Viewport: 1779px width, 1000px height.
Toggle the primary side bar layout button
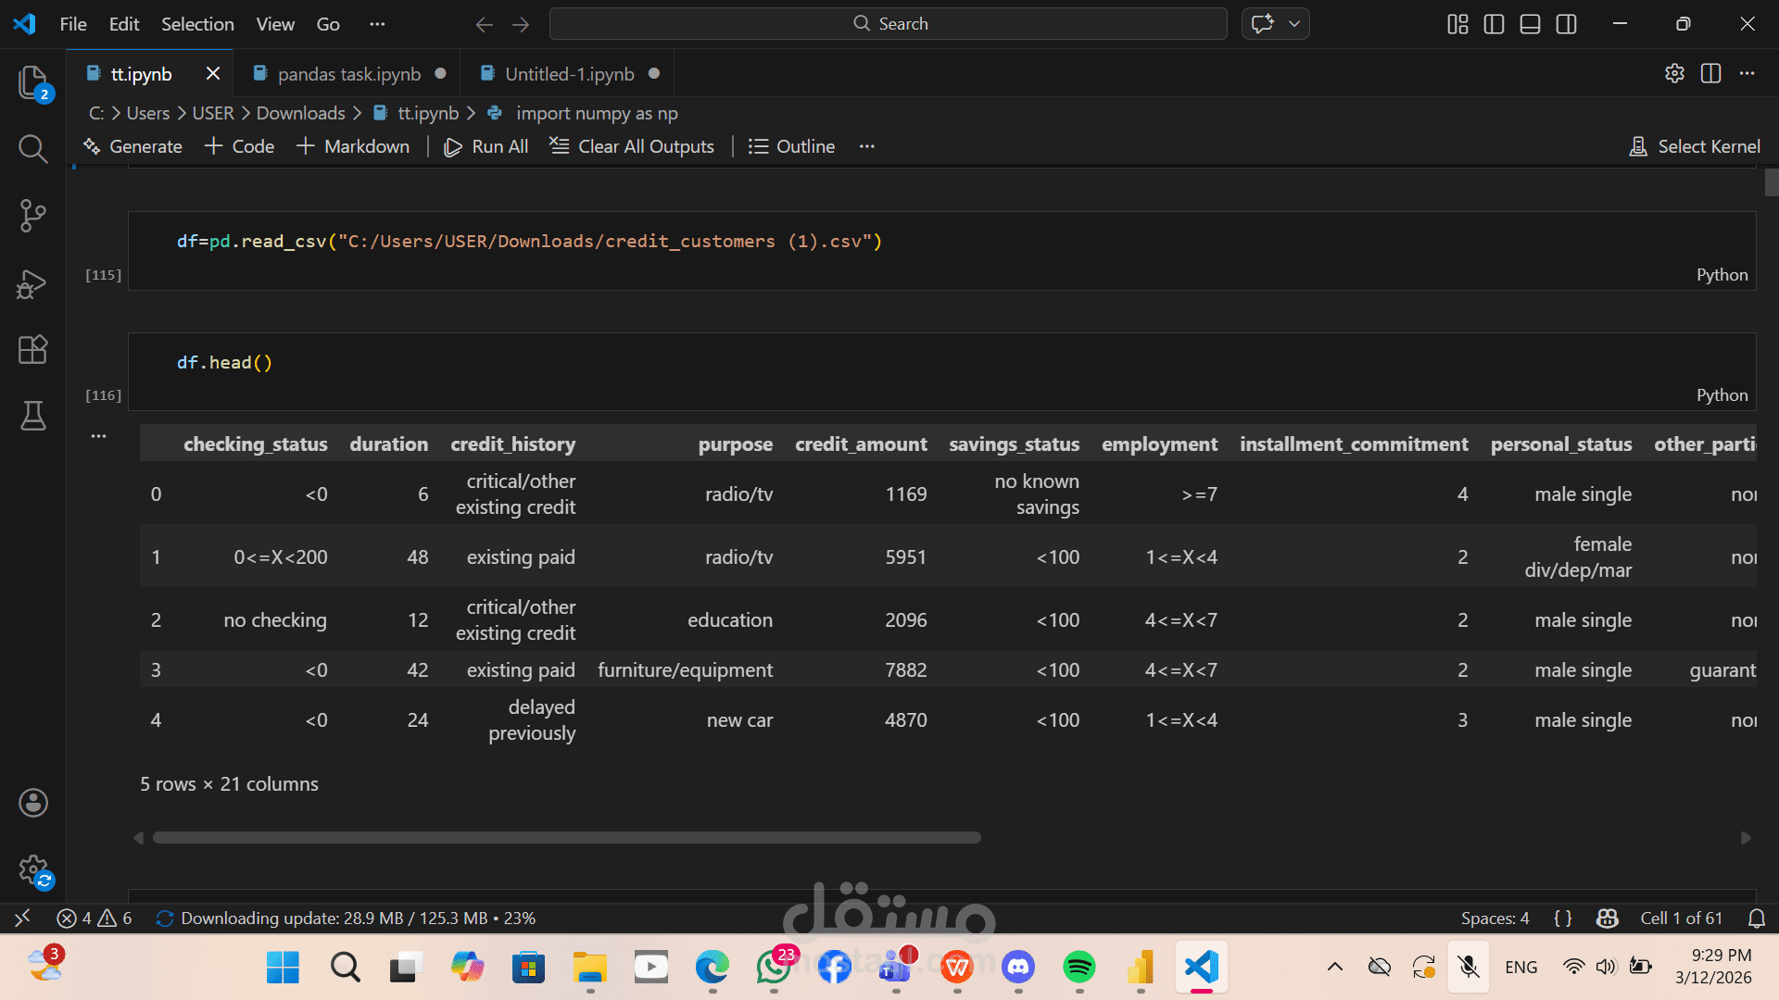click(1494, 24)
